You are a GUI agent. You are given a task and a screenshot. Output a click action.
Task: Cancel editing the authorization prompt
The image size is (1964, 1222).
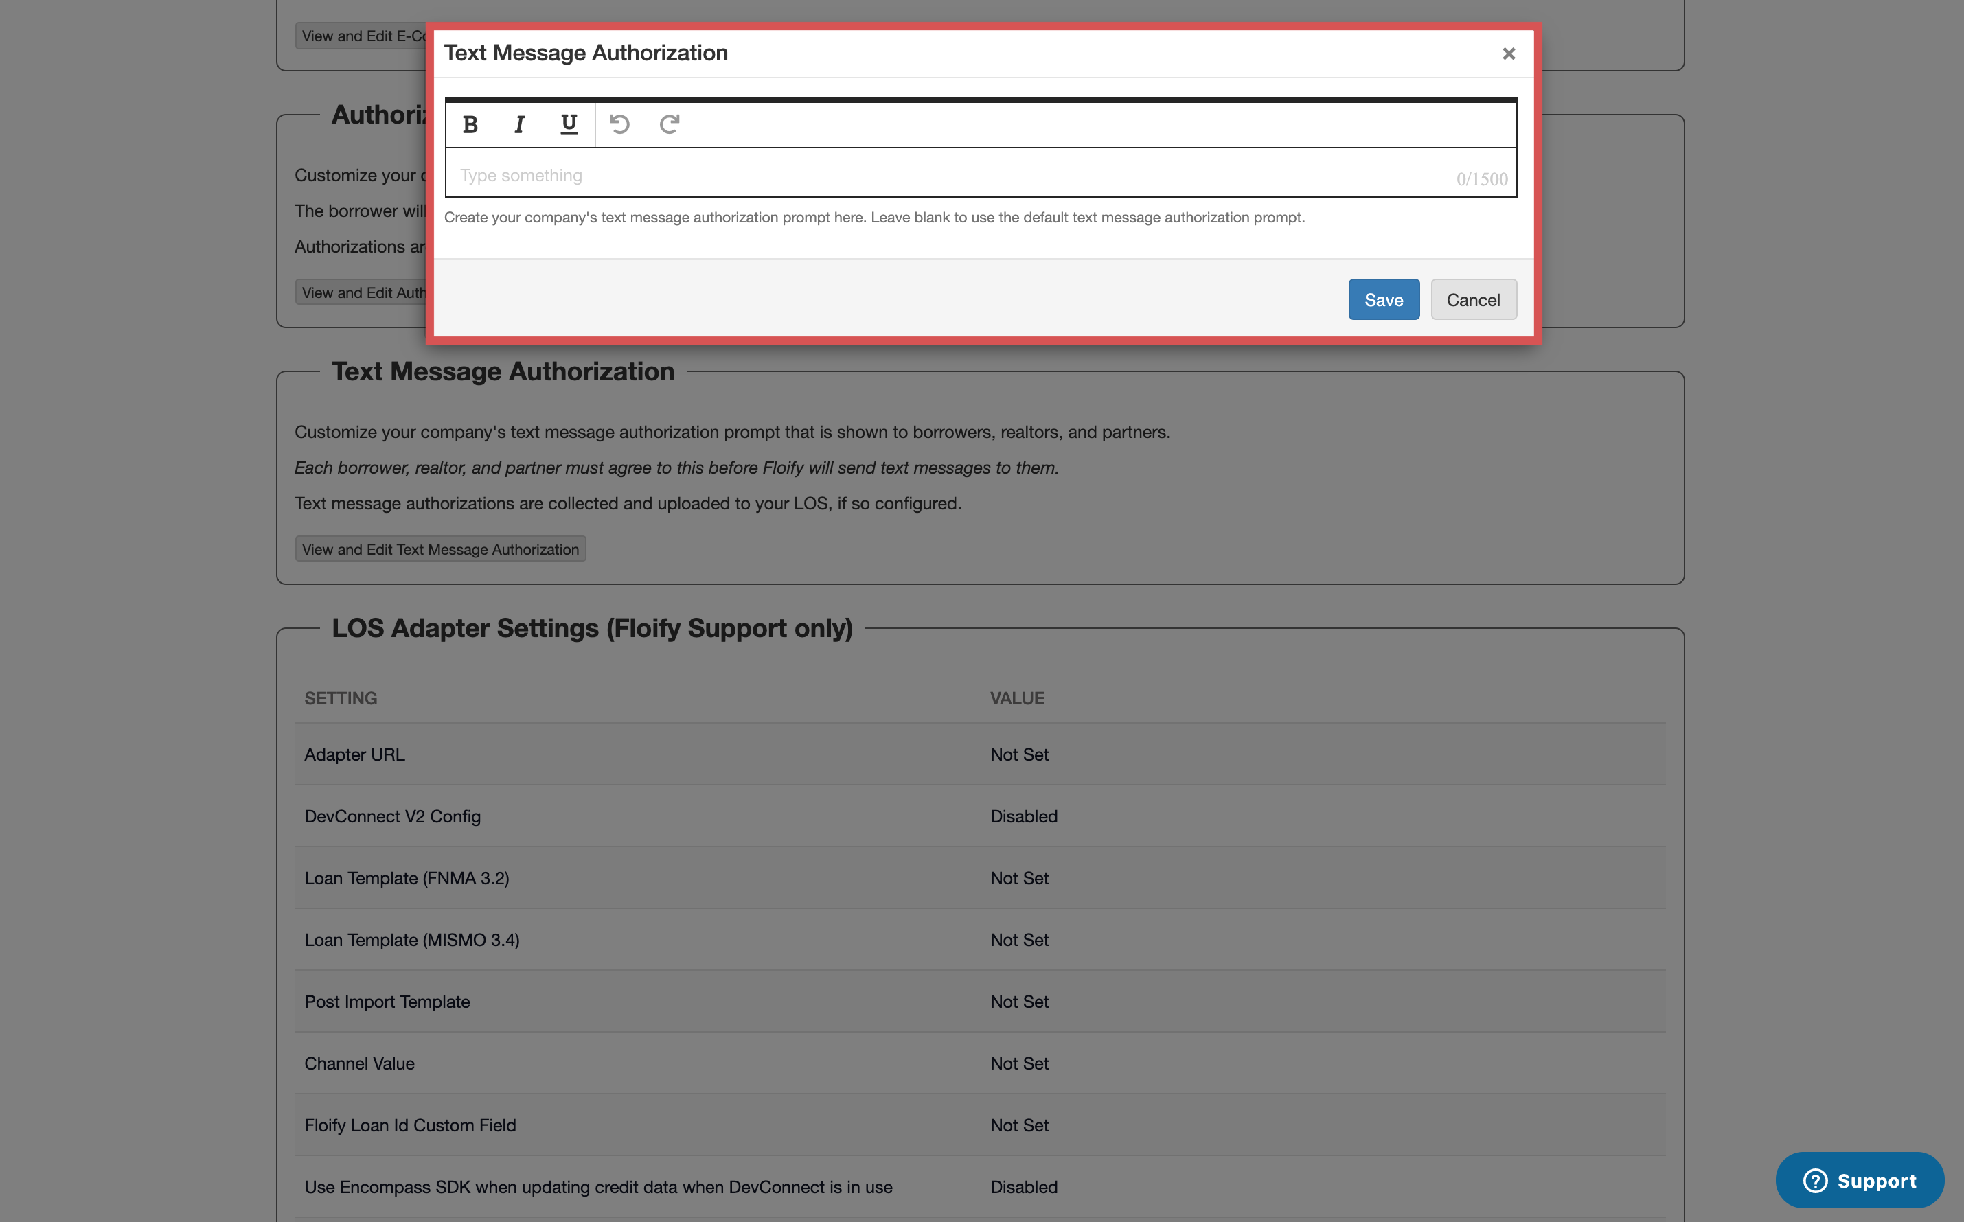(1472, 299)
